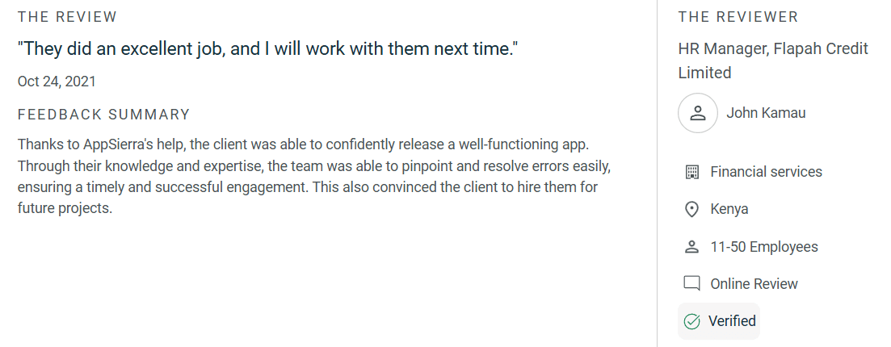
Task: Click The Reviewer section heading
Action: point(738,17)
